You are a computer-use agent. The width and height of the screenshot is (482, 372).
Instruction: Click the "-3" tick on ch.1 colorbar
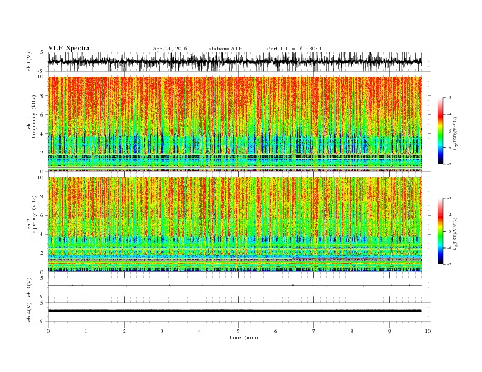pyautogui.click(x=449, y=98)
